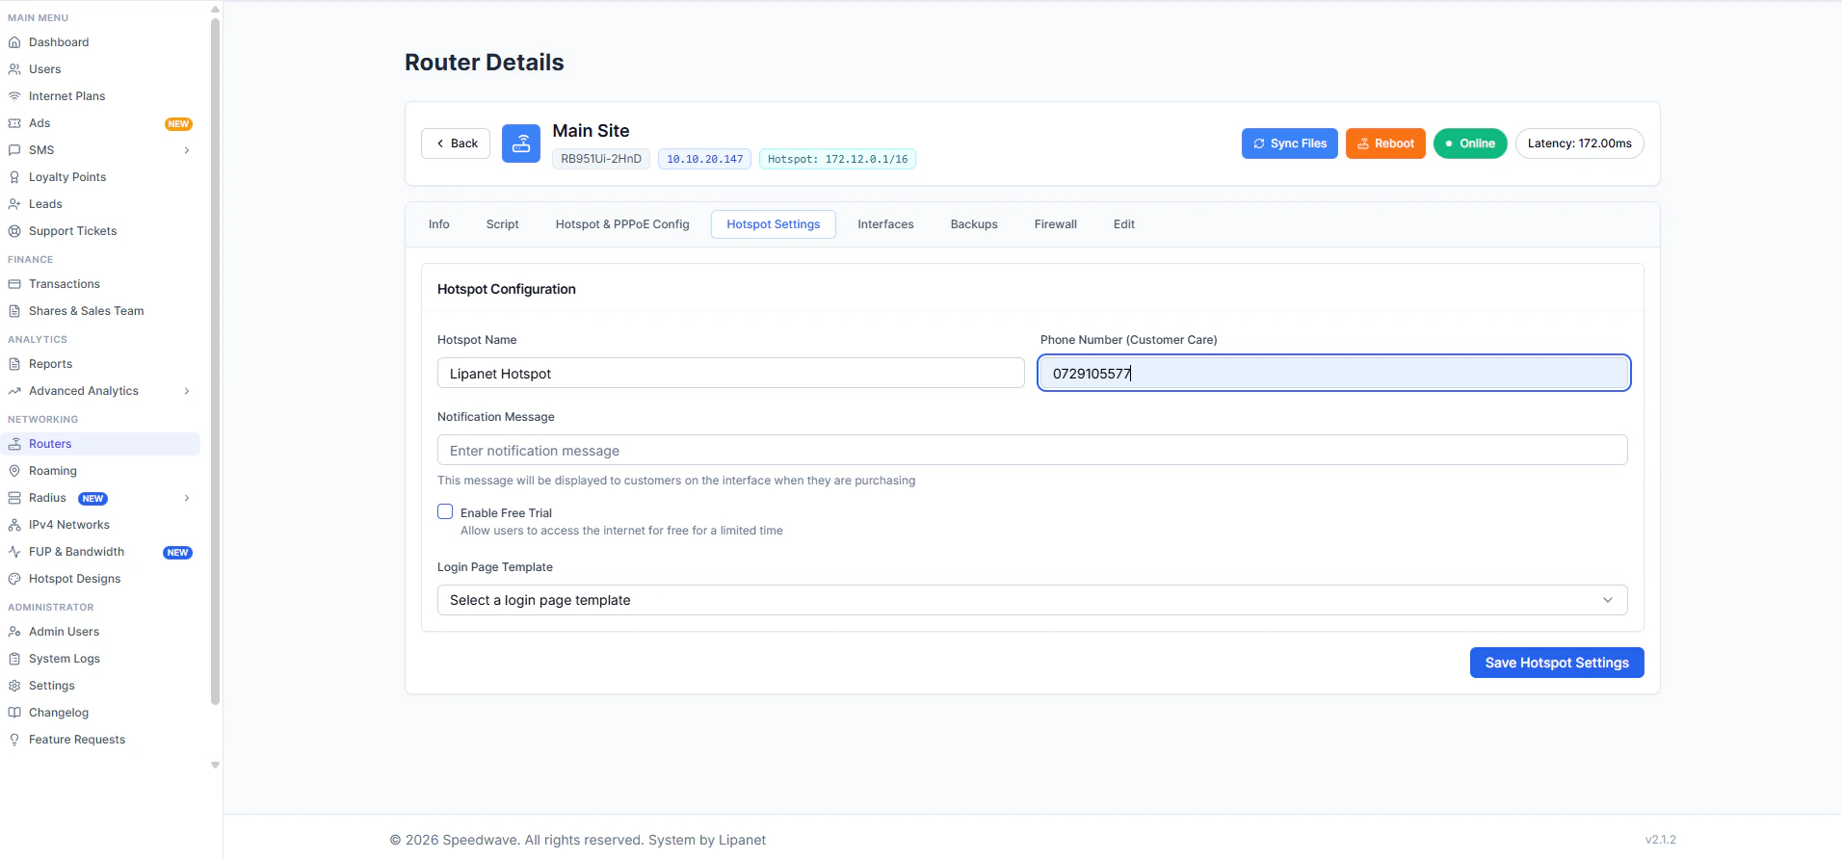
Task: Open the Login Page Template dropdown
Action: click(x=1032, y=600)
